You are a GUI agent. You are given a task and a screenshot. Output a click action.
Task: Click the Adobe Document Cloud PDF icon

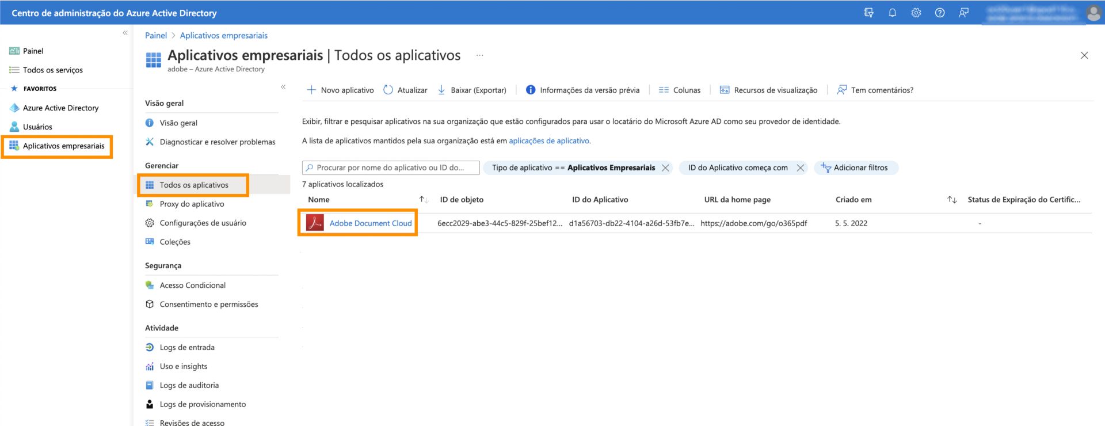click(x=315, y=223)
